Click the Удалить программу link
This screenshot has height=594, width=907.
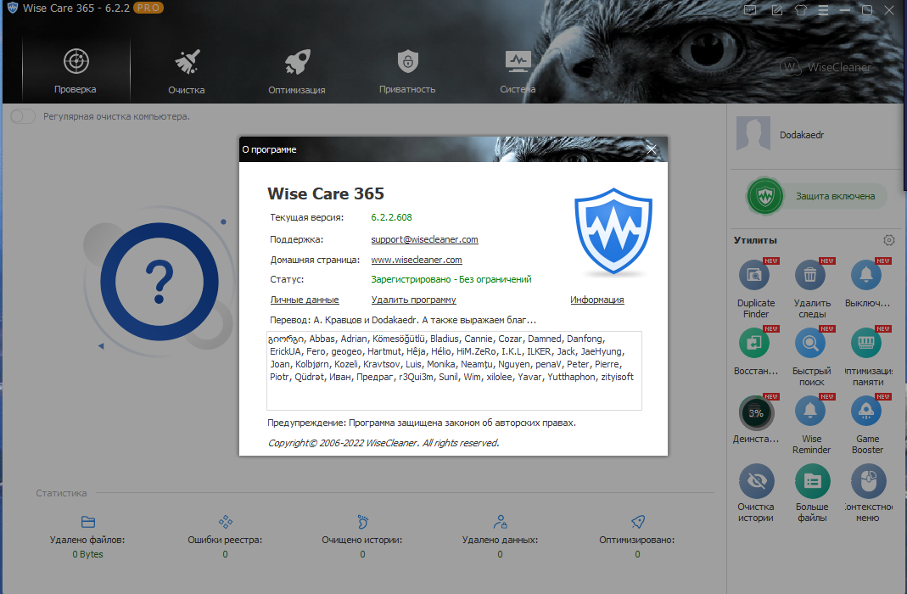(413, 300)
